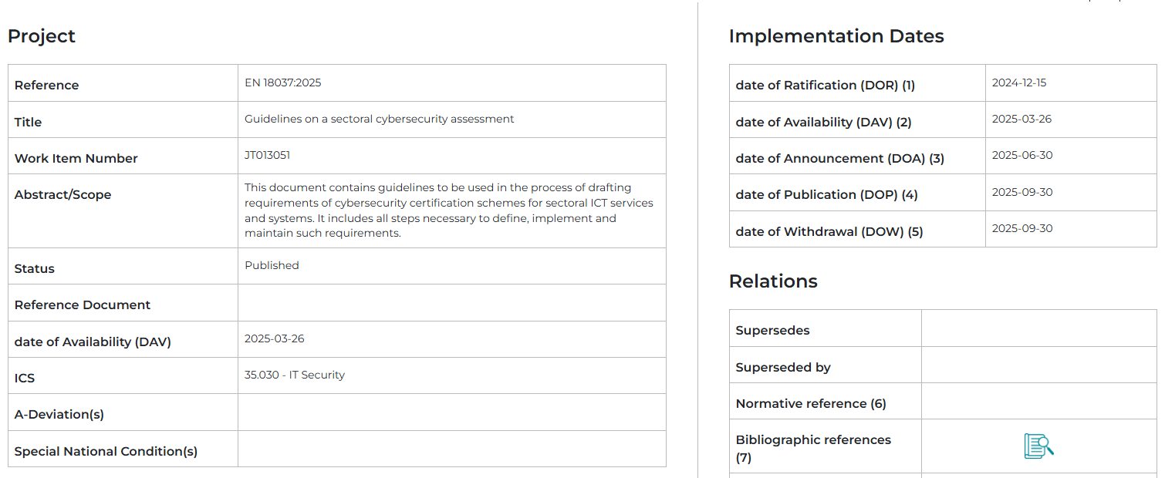The height and width of the screenshot is (478, 1165).
Task: Select the date of Ratification value 2024-12-15
Action: (1018, 83)
